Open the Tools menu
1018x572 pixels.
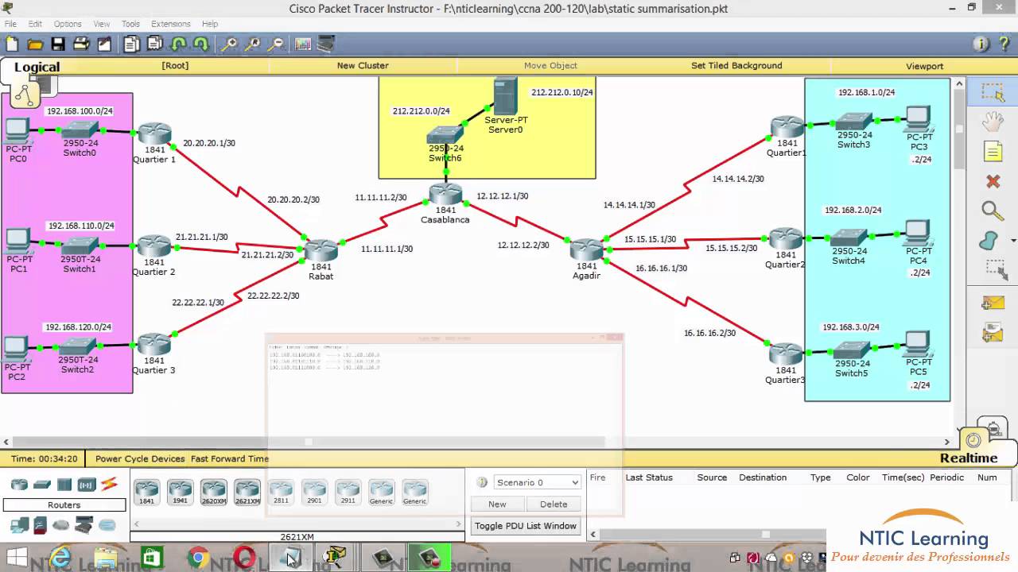(130, 24)
